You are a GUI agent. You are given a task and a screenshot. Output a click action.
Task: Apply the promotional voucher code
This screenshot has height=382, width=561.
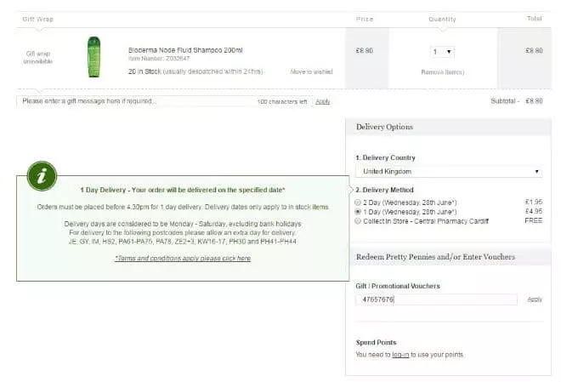pos(534,299)
